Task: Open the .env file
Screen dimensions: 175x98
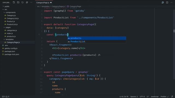Action: tap(6, 45)
